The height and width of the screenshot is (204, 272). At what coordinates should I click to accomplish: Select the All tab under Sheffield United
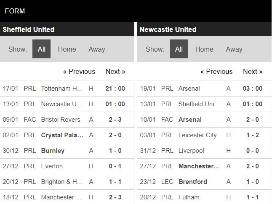click(x=41, y=49)
